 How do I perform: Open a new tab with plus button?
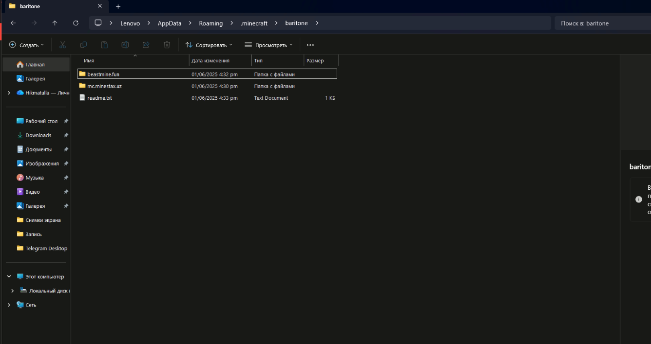(118, 6)
